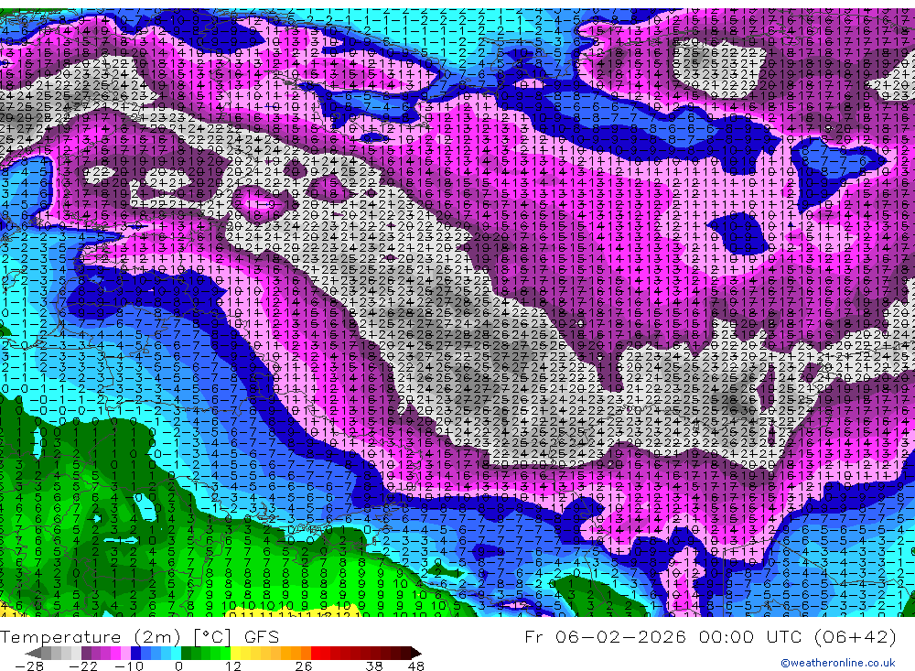
Task: Click the 26 legend label
Action: 304,666
